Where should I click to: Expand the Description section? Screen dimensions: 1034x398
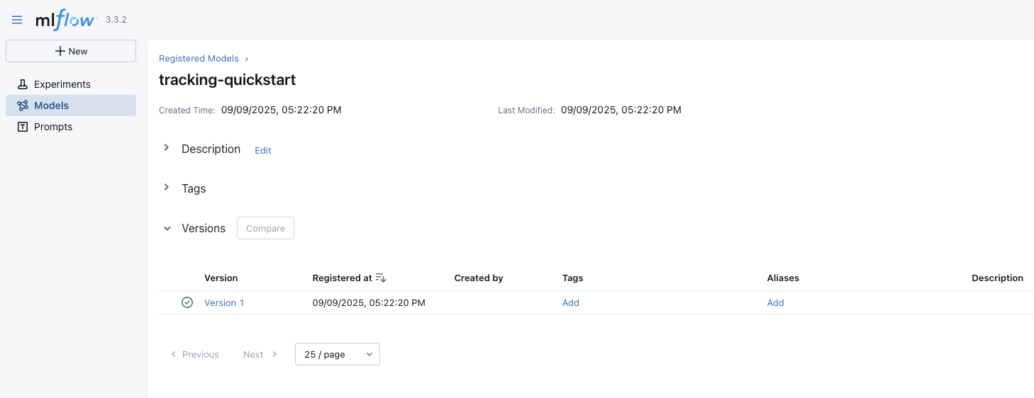[167, 148]
